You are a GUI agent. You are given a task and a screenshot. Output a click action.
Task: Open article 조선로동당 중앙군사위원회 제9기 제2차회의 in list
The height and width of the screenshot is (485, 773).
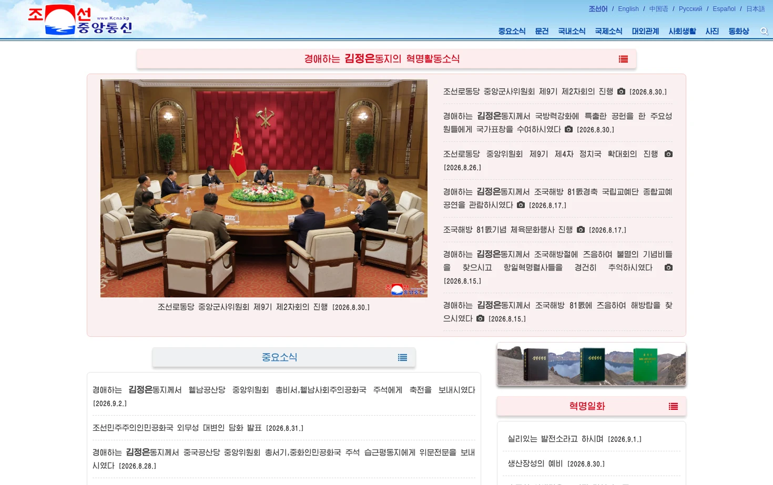pyautogui.click(x=528, y=91)
